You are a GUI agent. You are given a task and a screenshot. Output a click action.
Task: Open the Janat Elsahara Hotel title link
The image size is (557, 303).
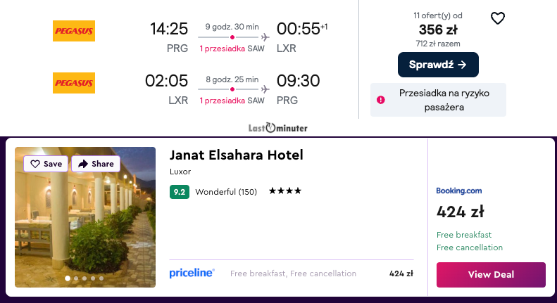coord(237,155)
